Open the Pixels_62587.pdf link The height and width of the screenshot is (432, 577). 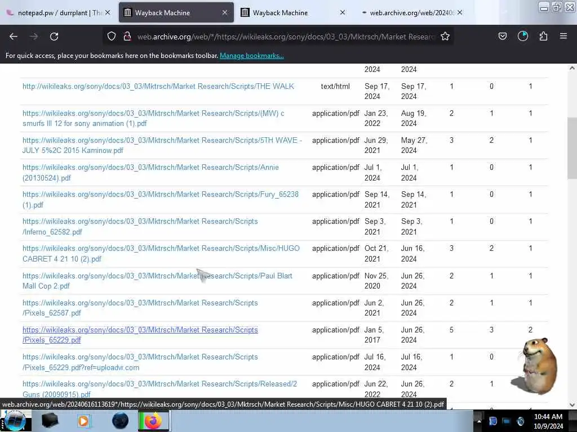pyautogui.click(x=140, y=308)
